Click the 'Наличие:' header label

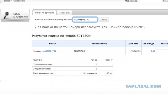(x=38, y=60)
